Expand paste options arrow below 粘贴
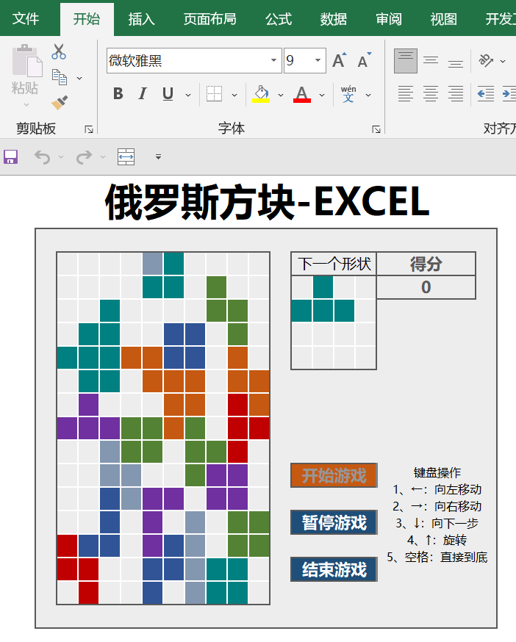The width and height of the screenshot is (516, 642). pyautogui.click(x=26, y=105)
